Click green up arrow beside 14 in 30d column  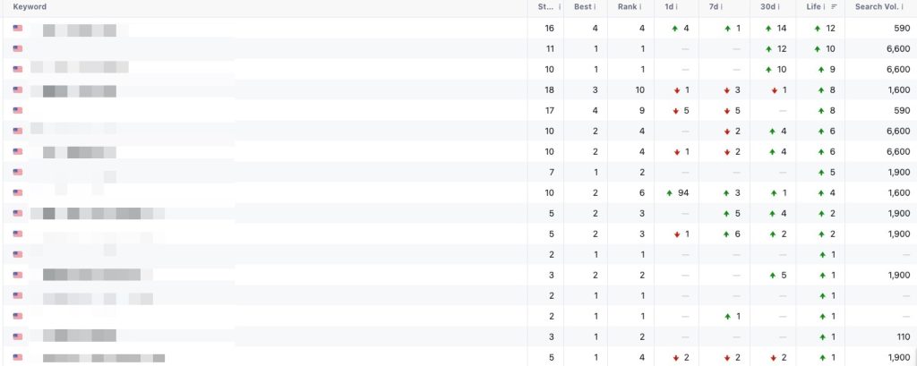pyautogui.click(x=769, y=29)
